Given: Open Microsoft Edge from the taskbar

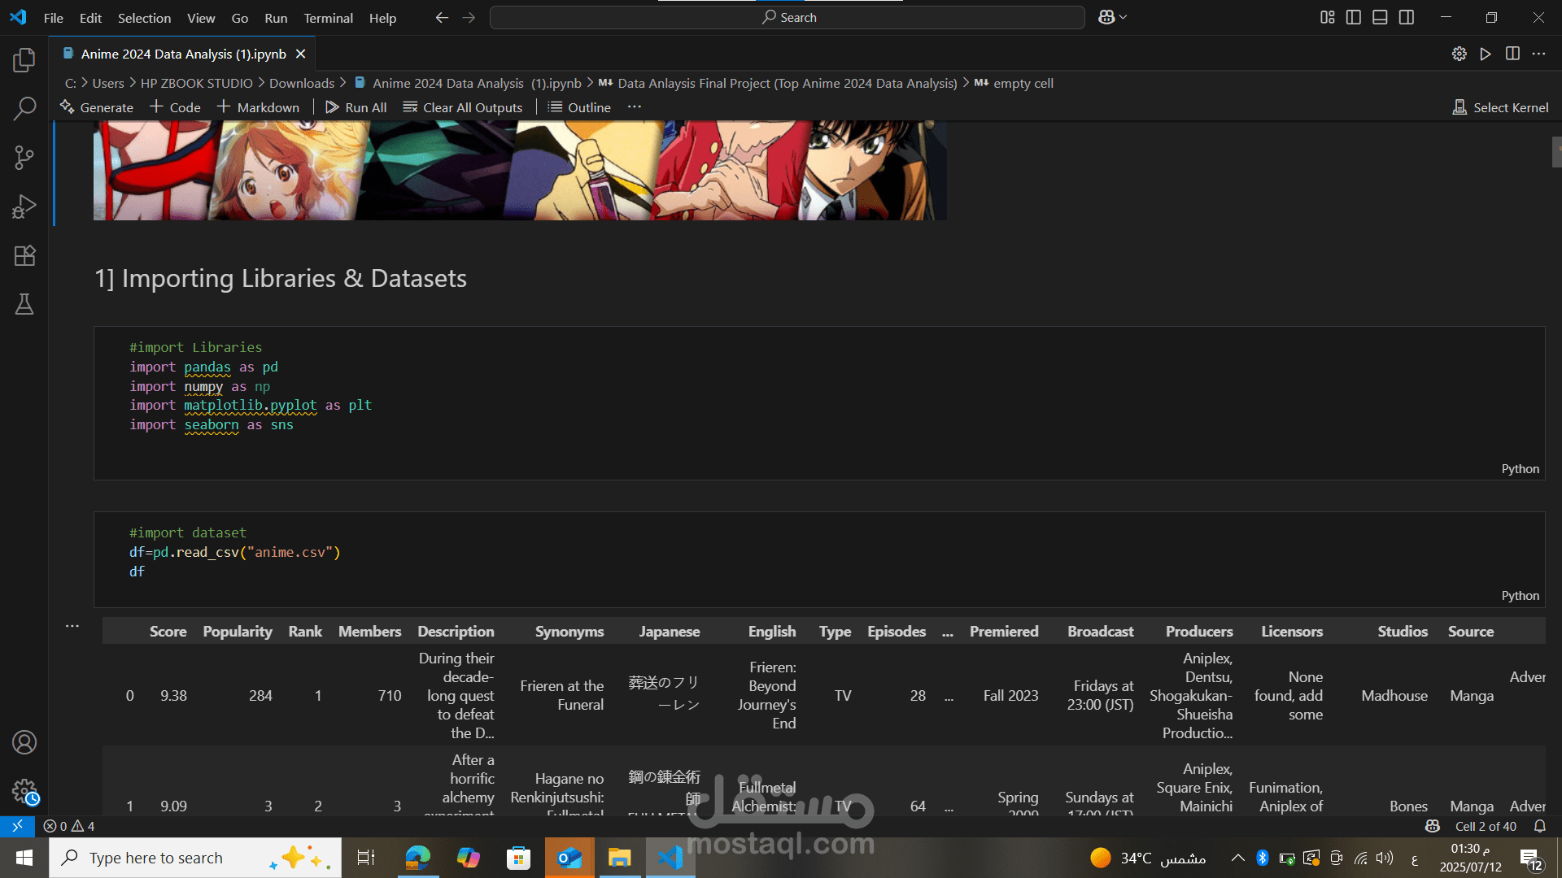Looking at the screenshot, I should pos(418,858).
